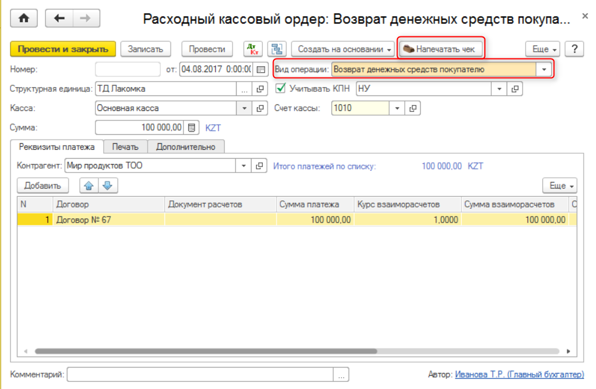This screenshot has width=596, height=389.
Task: Open the Касса item with the open icon
Action: point(260,109)
